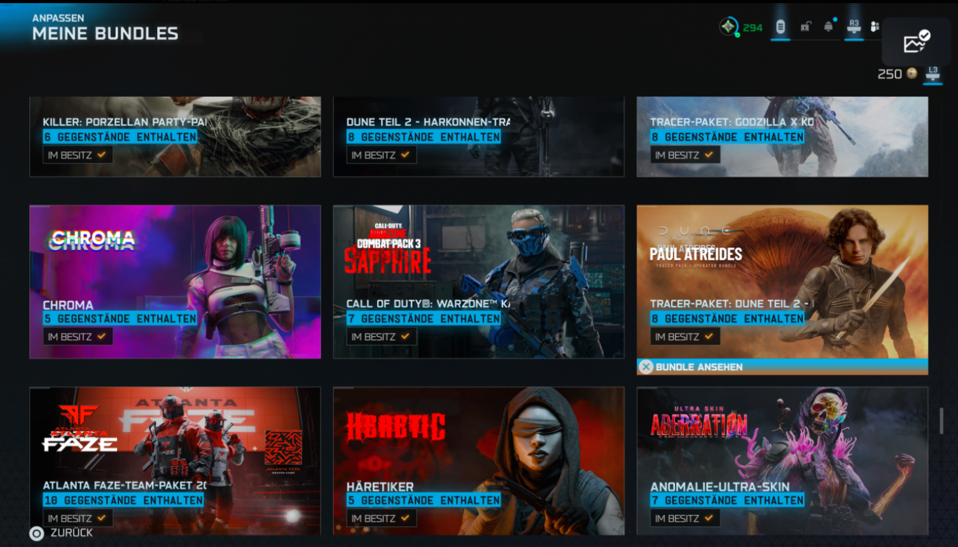The image size is (958, 547).
Task: Click the red Heretic logo
Action: point(395,426)
